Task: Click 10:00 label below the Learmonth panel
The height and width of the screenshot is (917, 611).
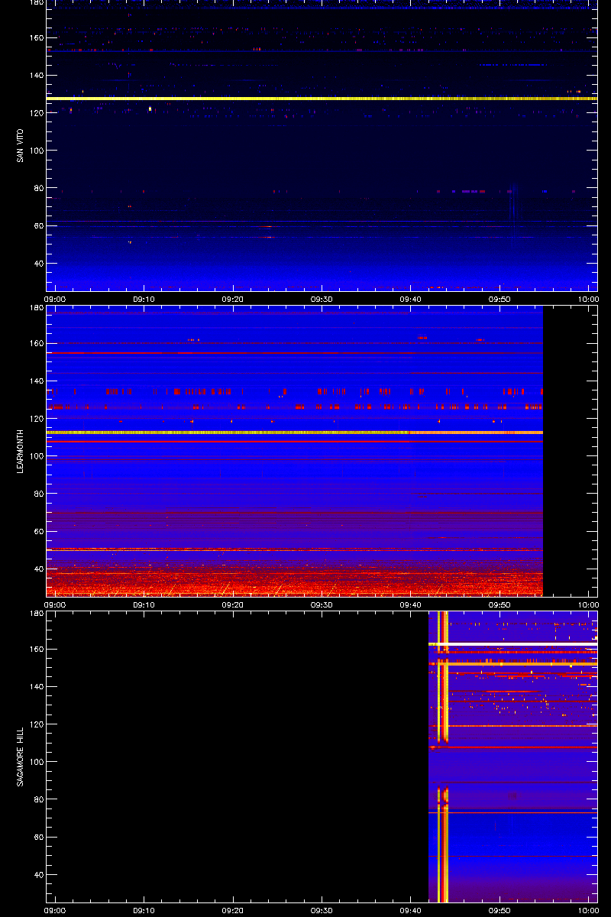Action: click(588, 604)
